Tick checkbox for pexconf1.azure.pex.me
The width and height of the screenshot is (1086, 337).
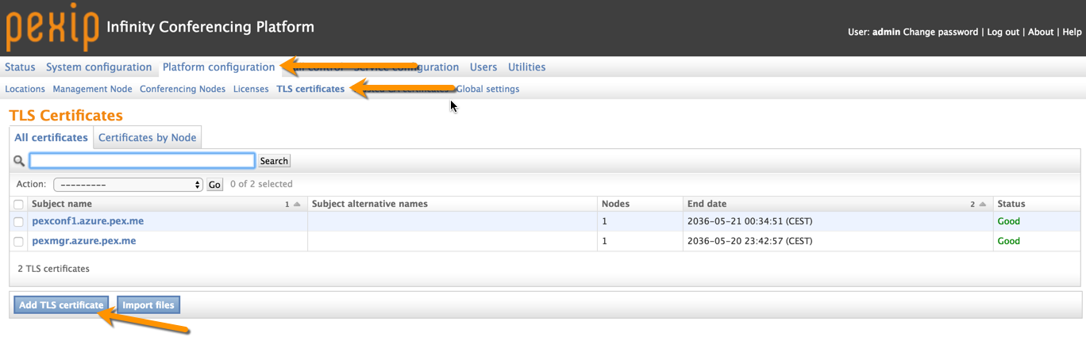click(x=18, y=222)
